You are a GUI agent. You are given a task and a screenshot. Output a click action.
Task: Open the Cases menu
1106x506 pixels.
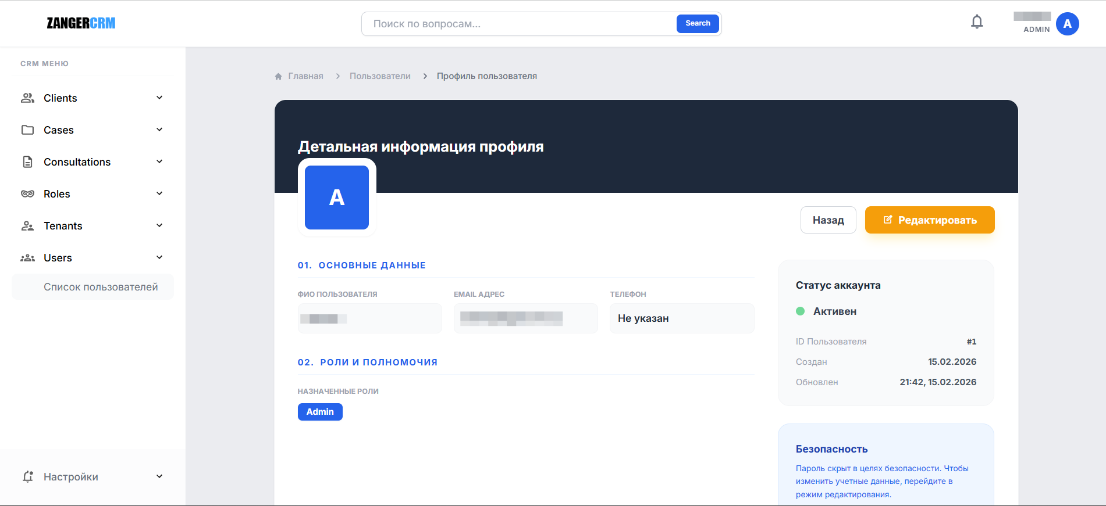pos(93,130)
